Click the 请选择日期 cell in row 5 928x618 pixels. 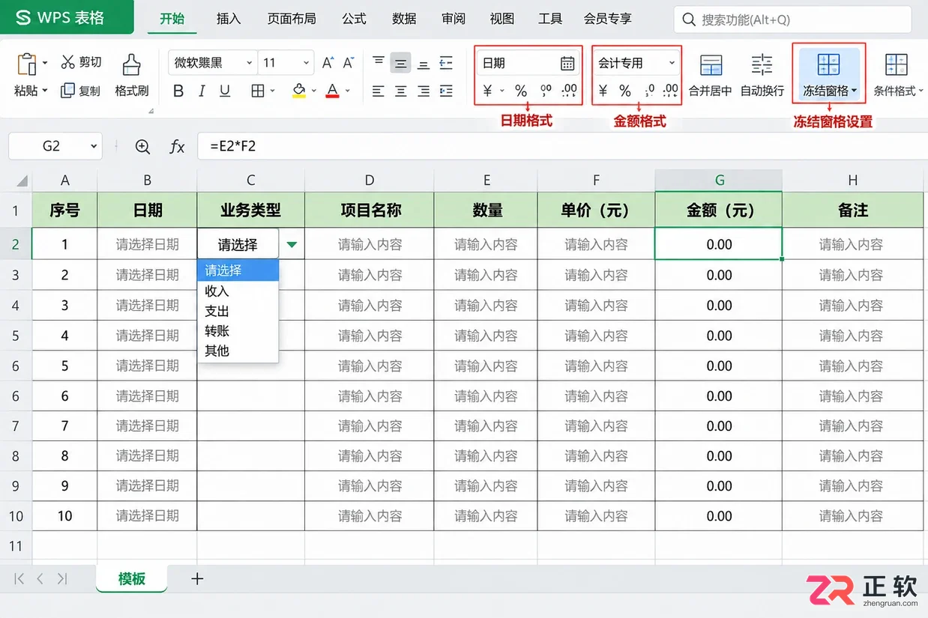(147, 336)
